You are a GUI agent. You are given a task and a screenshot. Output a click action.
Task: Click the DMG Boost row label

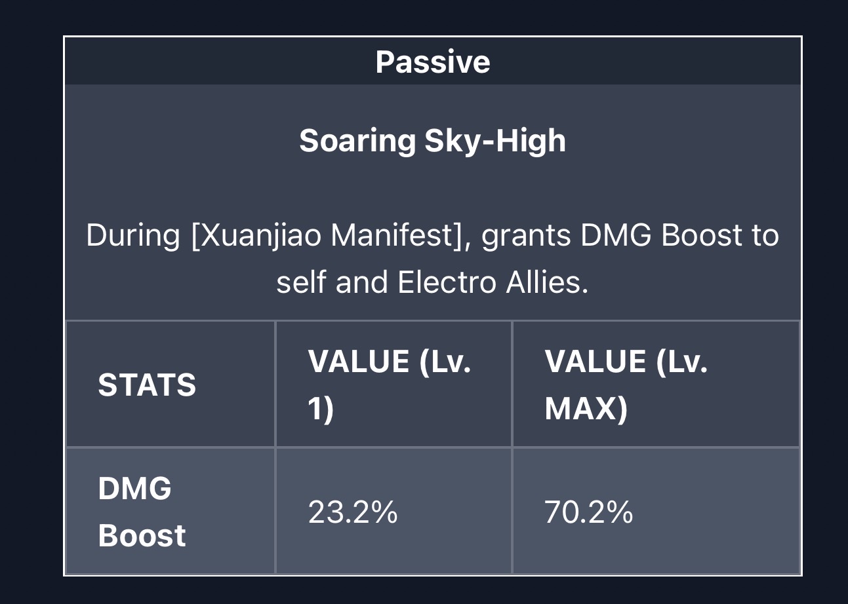tap(142, 512)
